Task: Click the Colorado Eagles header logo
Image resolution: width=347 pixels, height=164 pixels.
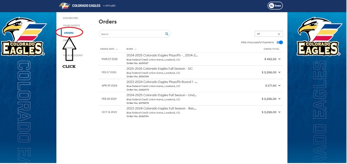Action: pos(65,6)
